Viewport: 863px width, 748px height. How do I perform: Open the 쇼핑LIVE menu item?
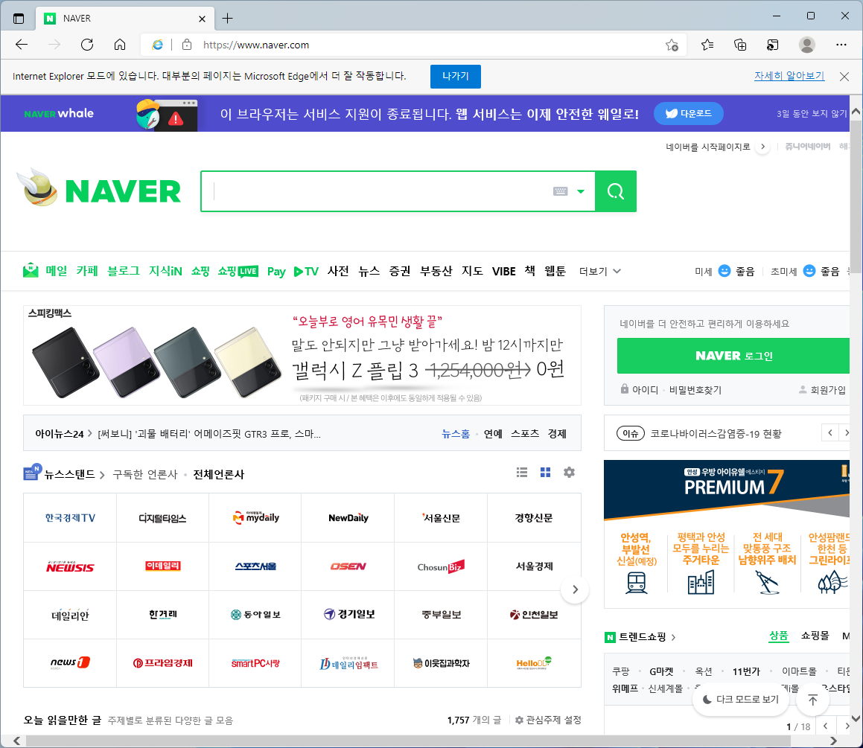click(238, 271)
